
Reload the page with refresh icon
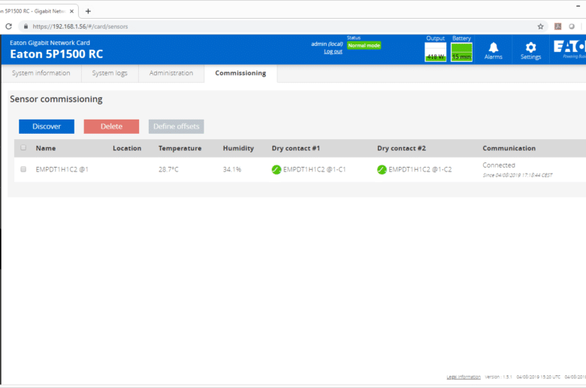[x=8, y=26]
